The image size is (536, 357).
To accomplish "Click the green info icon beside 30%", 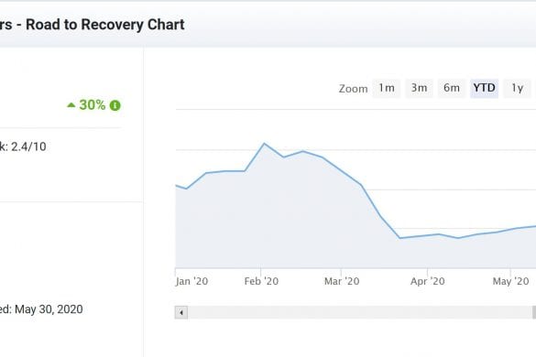I will [115, 105].
